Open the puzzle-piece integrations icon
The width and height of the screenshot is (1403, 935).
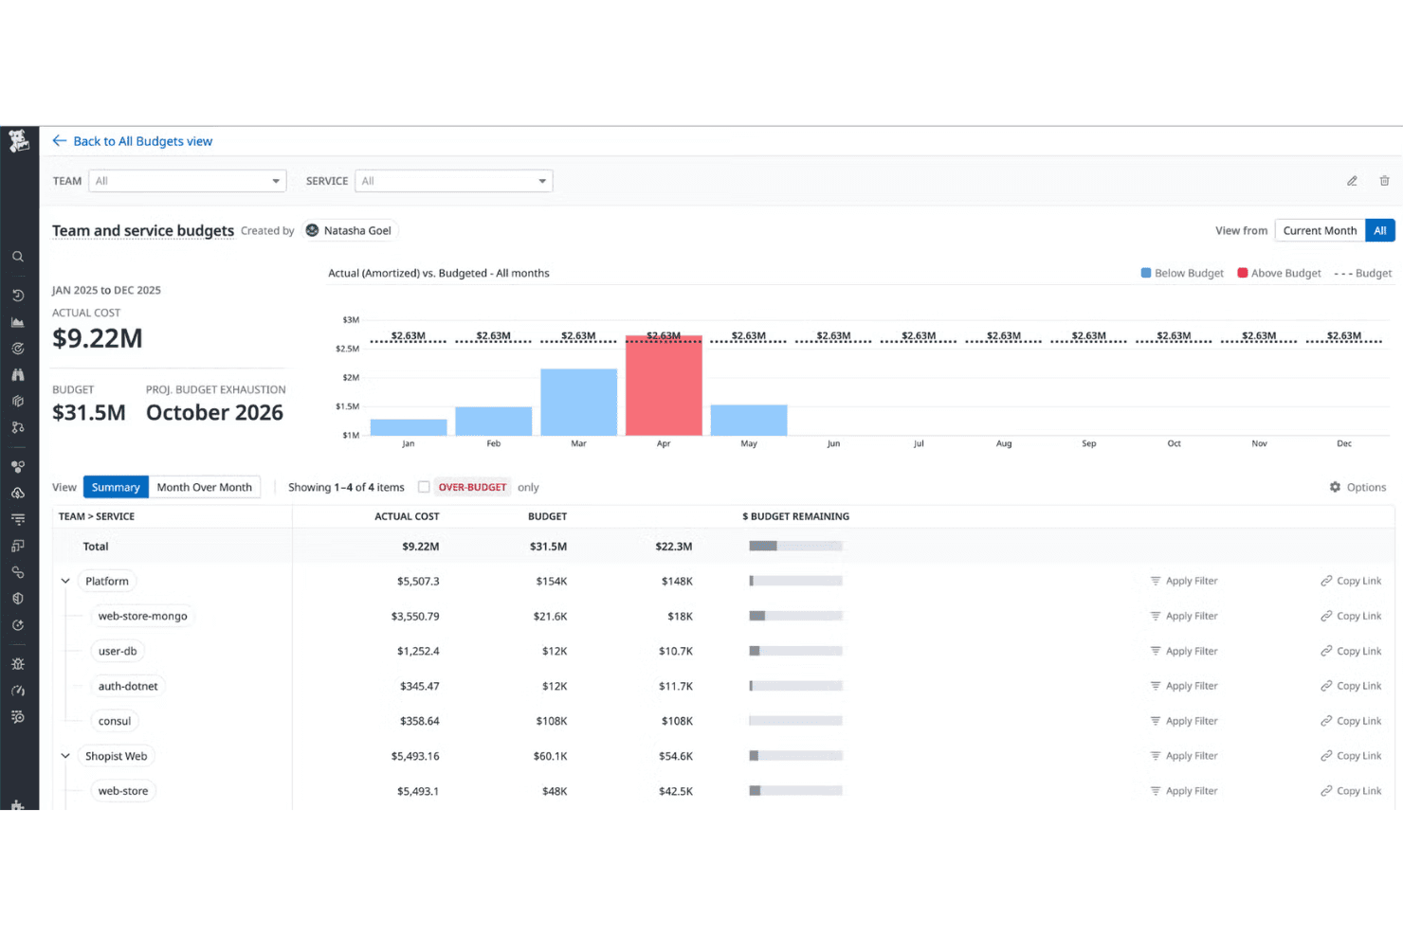[18, 804]
